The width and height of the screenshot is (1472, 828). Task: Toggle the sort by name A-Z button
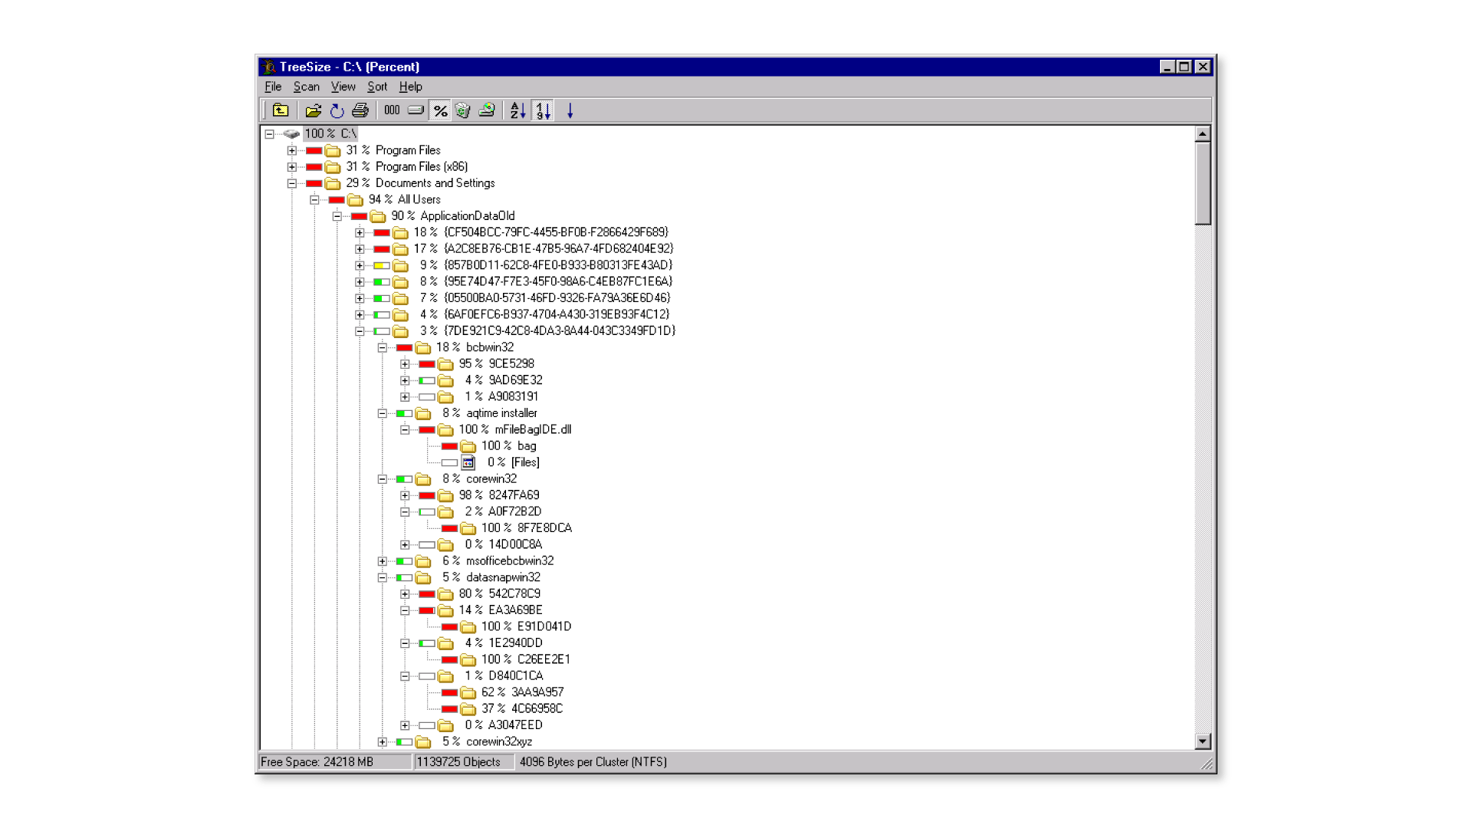coord(518,110)
